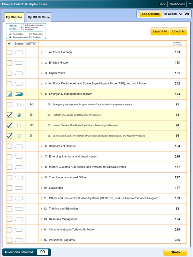Click status pill for Training and Education
The image size is (193, 257).
tap(19, 209)
